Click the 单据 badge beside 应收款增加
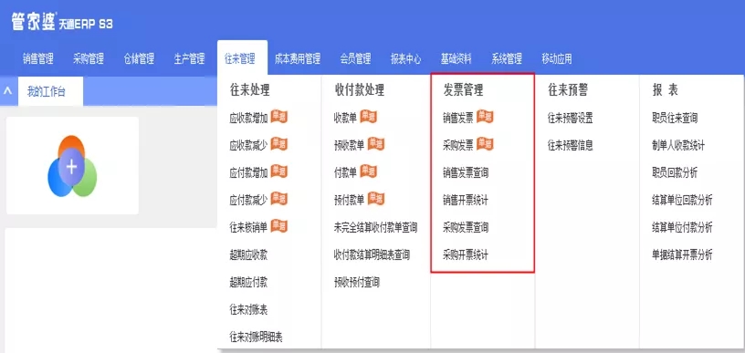The width and height of the screenshot is (745, 353). [x=279, y=117]
